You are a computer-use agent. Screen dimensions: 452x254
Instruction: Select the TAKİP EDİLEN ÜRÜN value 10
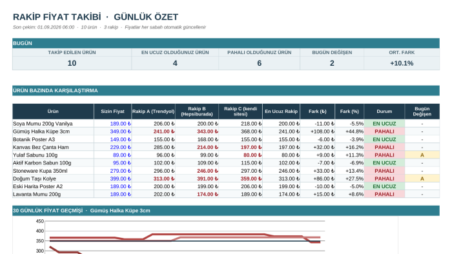72,63
